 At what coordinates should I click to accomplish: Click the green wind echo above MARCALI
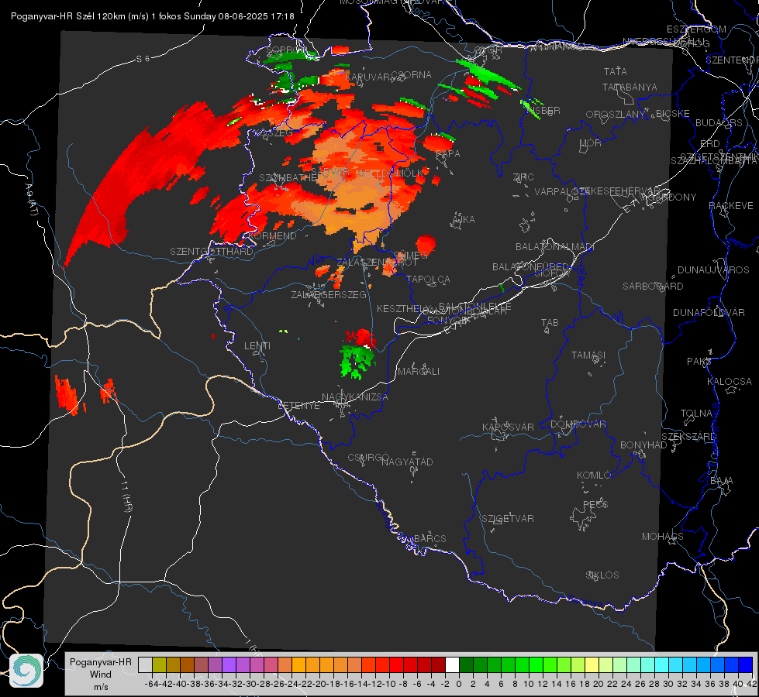pos(357,362)
